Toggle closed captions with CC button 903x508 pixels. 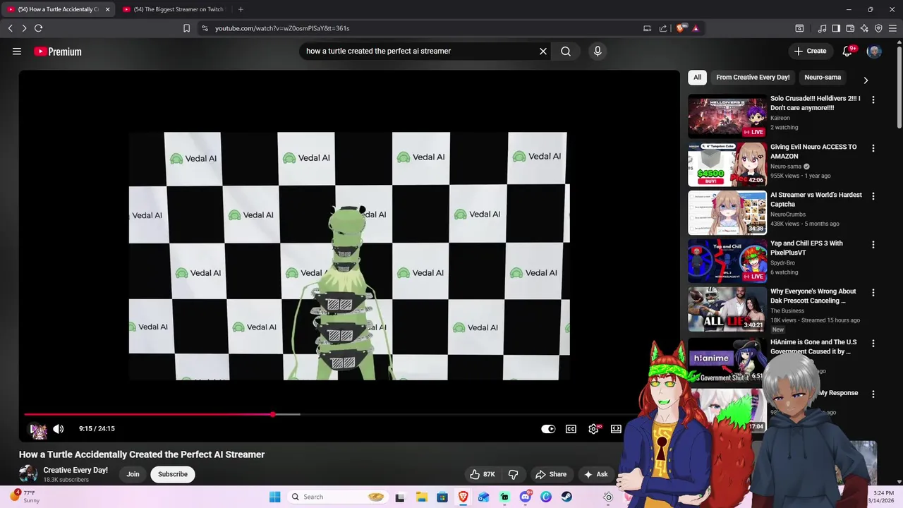coord(571,429)
